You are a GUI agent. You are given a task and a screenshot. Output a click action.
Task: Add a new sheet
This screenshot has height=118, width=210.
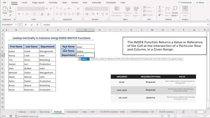click(183, 112)
